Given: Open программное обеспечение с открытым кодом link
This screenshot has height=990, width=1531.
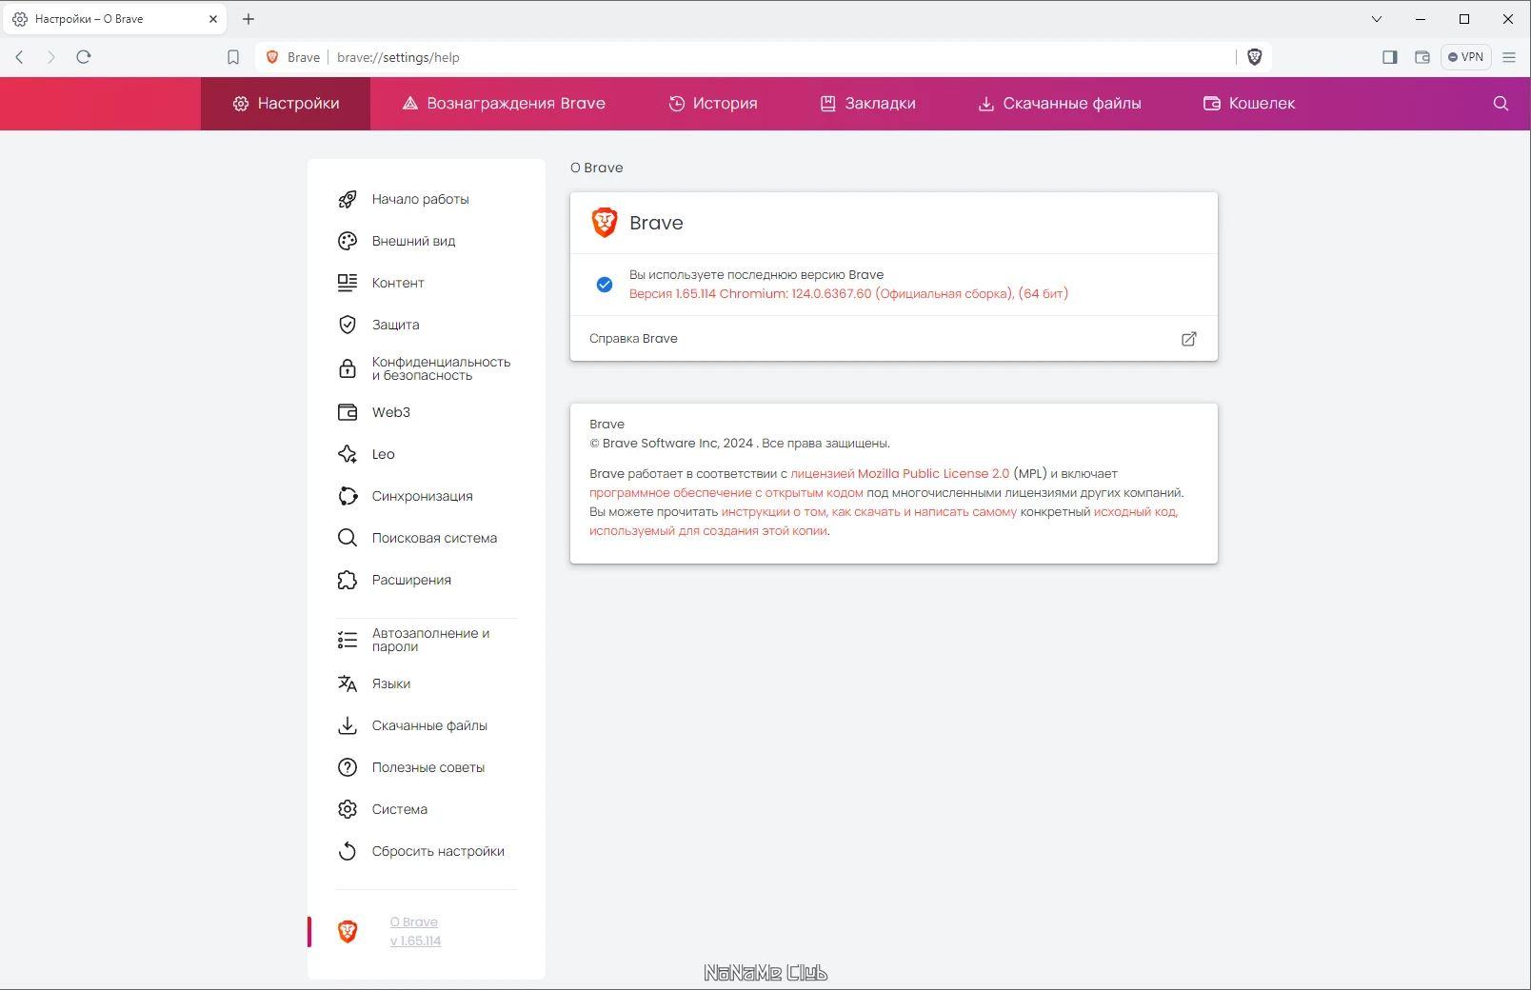Looking at the screenshot, I should (x=726, y=492).
